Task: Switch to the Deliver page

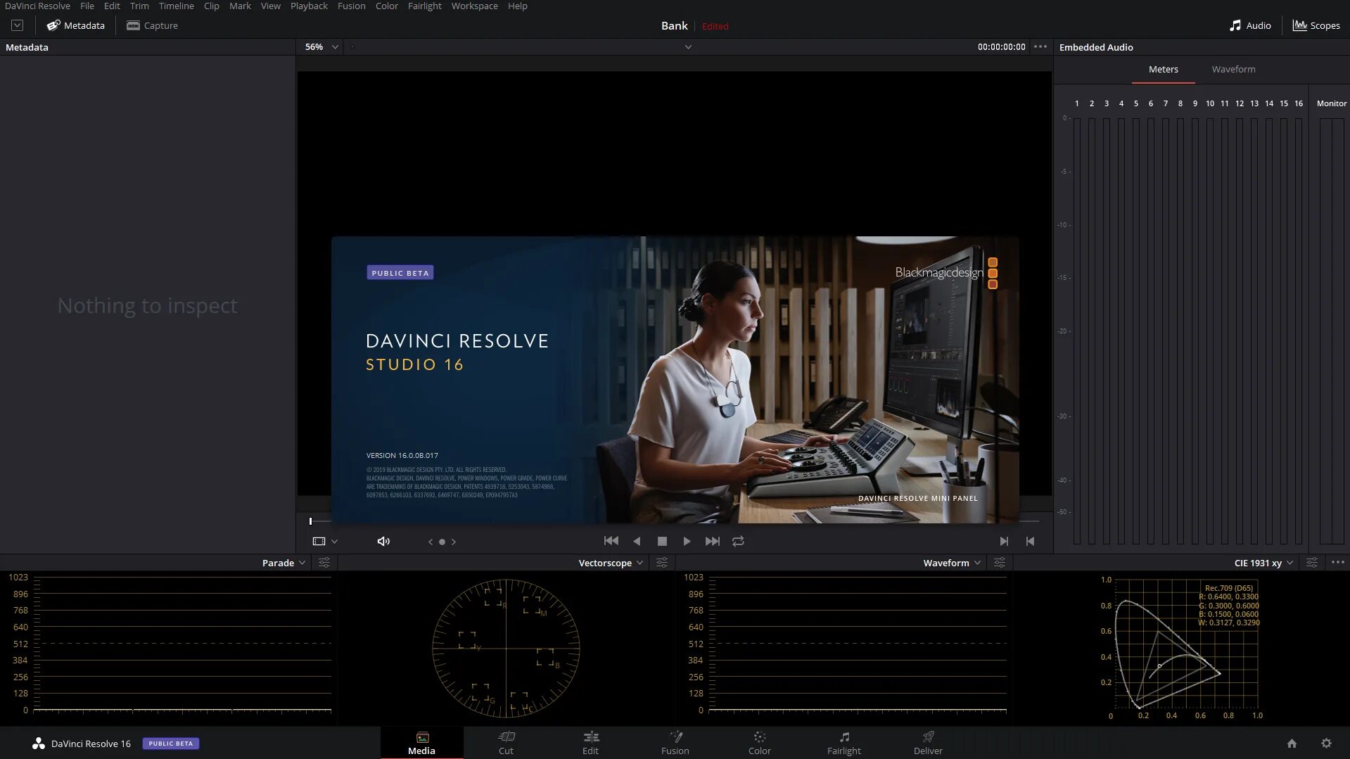Action: click(x=928, y=743)
